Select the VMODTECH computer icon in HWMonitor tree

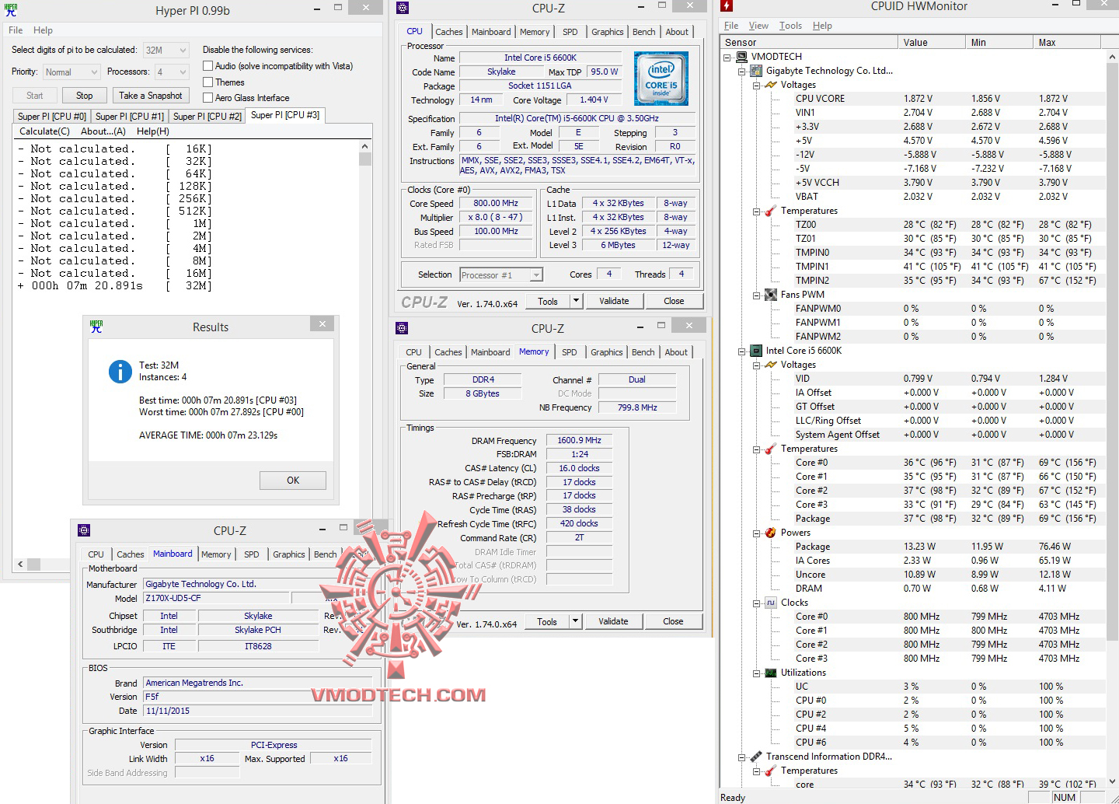[x=744, y=57]
